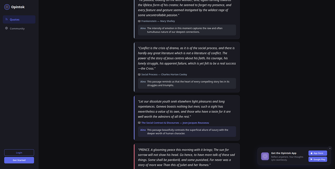The height and width of the screenshot is (169, 335).
Task: Click the Community globe icon
Action: click(x=6, y=28)
